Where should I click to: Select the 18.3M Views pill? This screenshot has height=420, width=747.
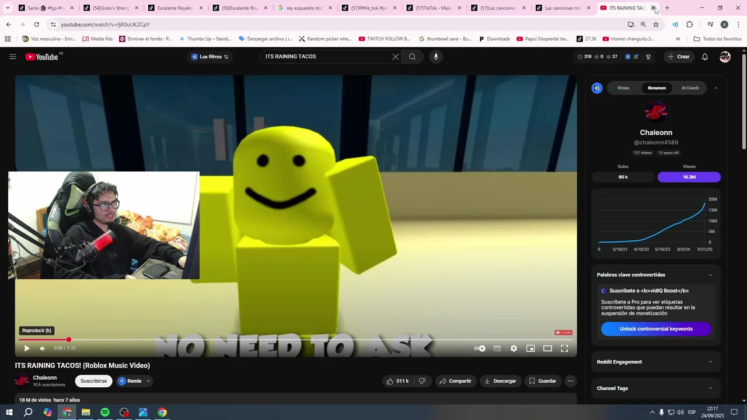pos(689,177)
